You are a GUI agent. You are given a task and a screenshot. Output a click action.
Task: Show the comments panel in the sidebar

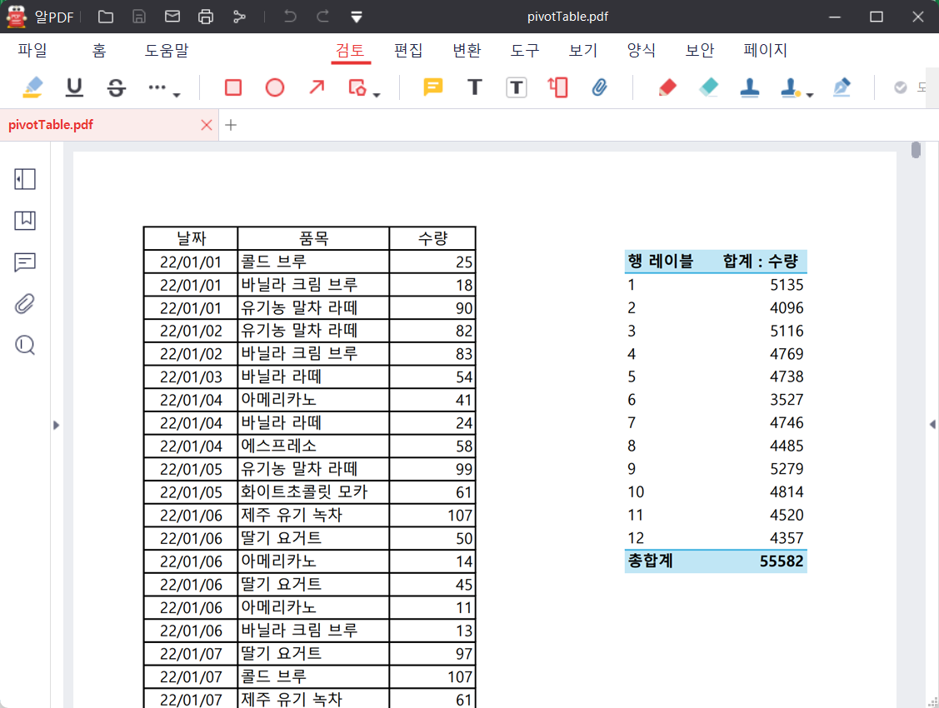[x=25, y=262]
